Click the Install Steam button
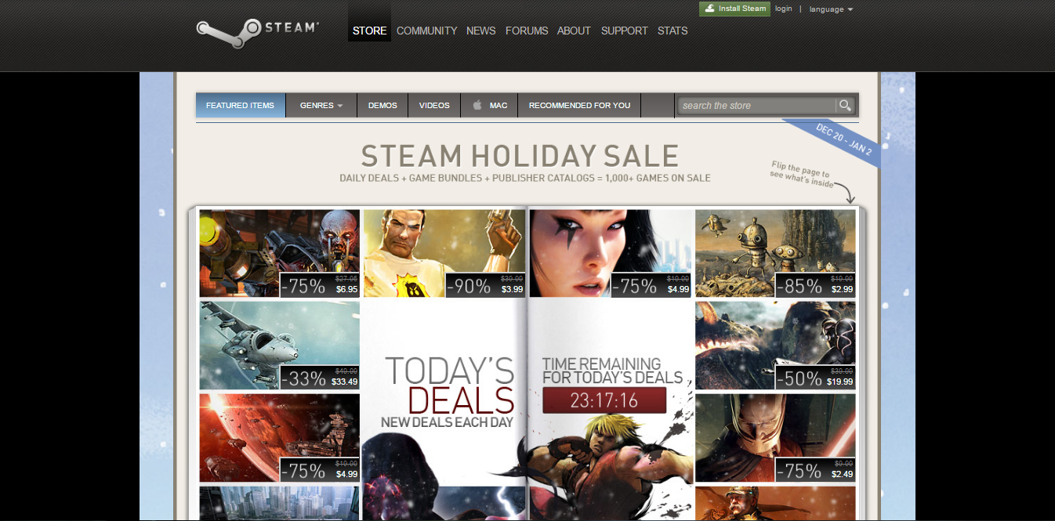 click(734, 9)
